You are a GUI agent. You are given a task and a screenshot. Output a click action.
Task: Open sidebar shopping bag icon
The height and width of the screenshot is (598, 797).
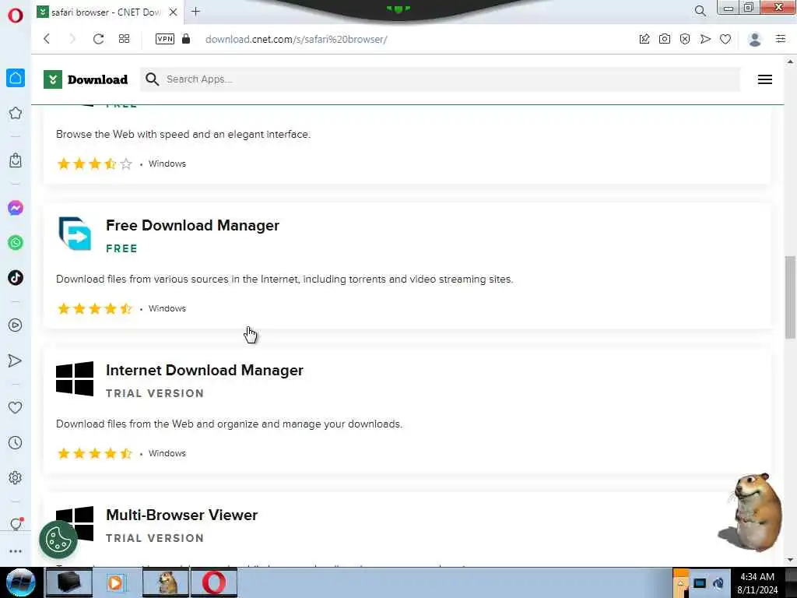pos(16,160)
